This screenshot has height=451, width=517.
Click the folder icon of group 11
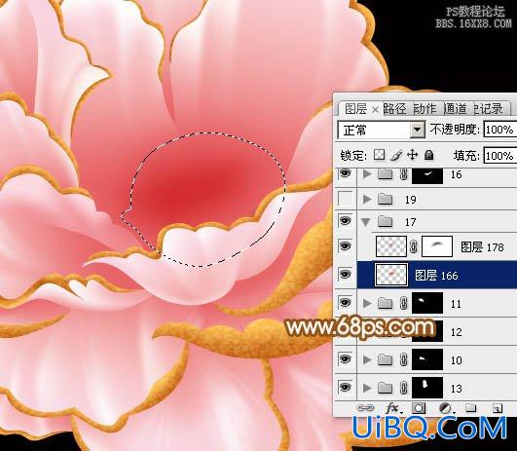click(385, 303)
